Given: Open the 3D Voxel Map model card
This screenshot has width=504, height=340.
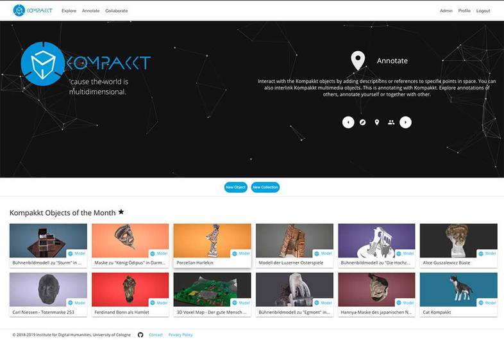Looking at the screenshot, I should pyautogui.click(x=212, y=295).
